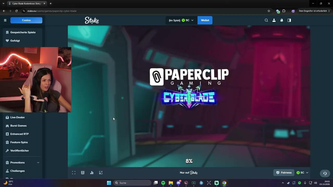Image resolution: width=333 pixels, height=187 pixels.
Task: View site information icon in address bar
Action: coord(24,11)
